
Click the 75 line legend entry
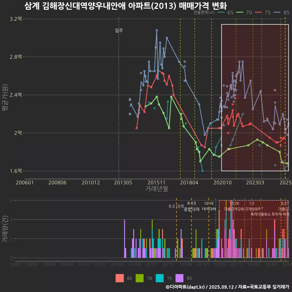[263, 12]
